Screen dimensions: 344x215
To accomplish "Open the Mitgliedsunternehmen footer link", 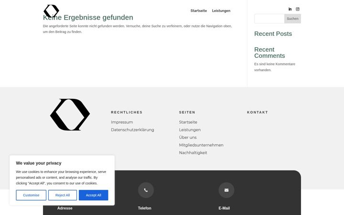I will click(201, 145).
